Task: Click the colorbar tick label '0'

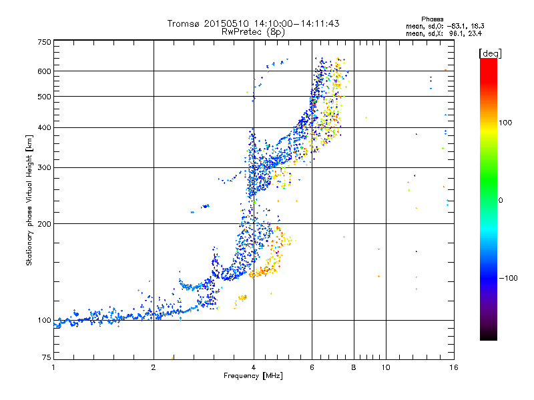Action: tap(501, 201)
